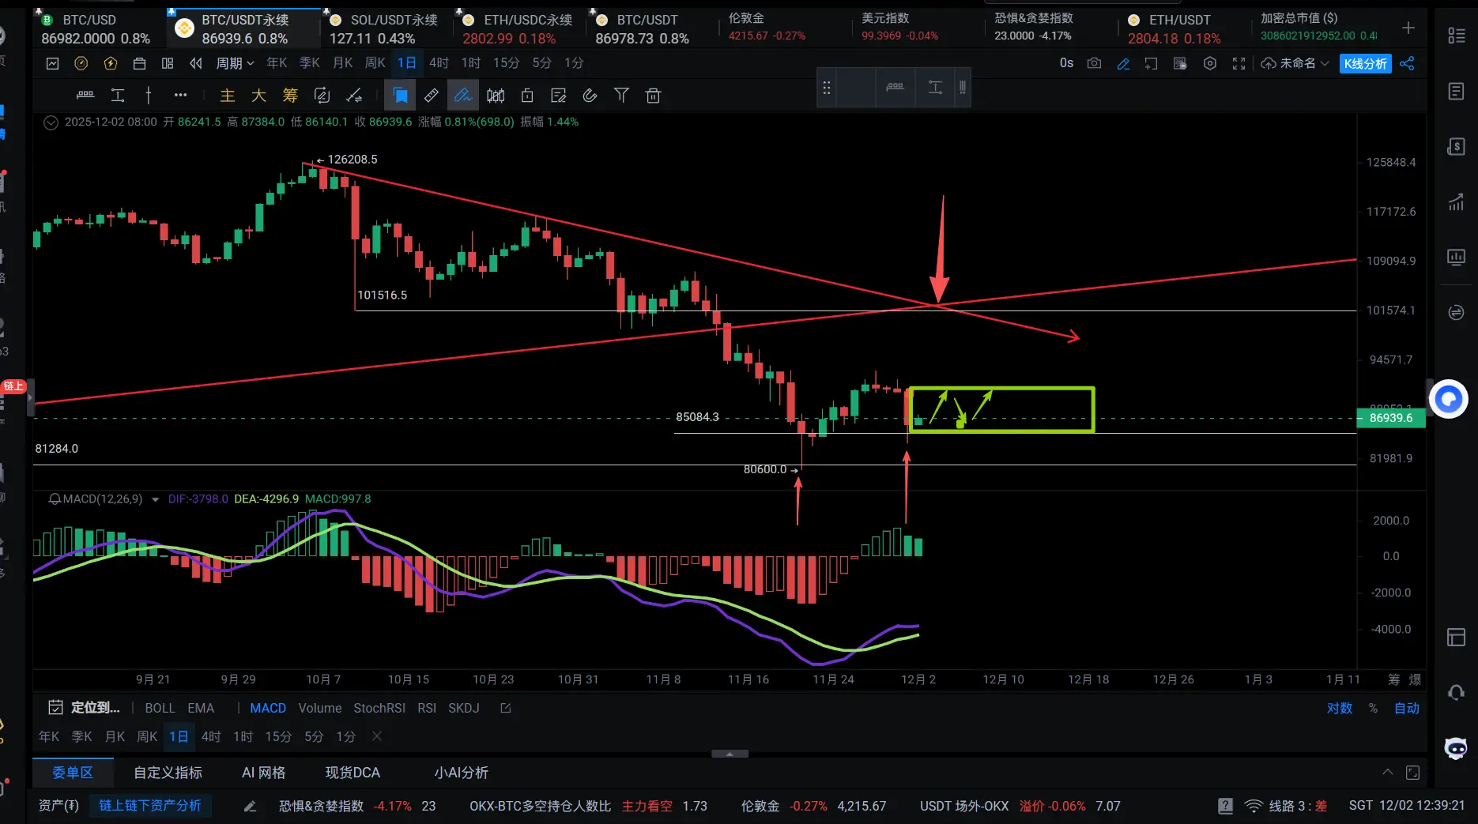Add a new symbol tab with the plus button
The image size is (1478, 824).
coord(1408,28)
